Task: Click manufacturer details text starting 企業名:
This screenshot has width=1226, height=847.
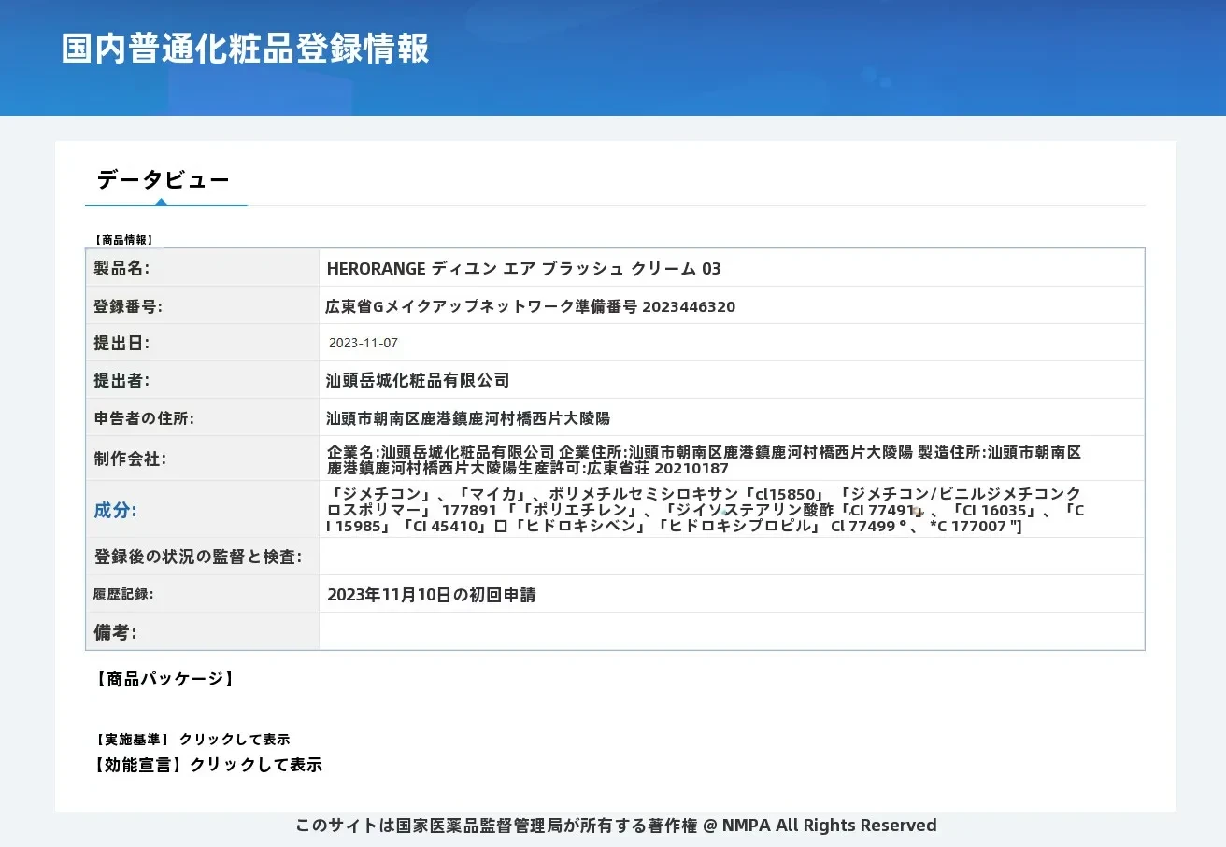Action: point(704,459)
